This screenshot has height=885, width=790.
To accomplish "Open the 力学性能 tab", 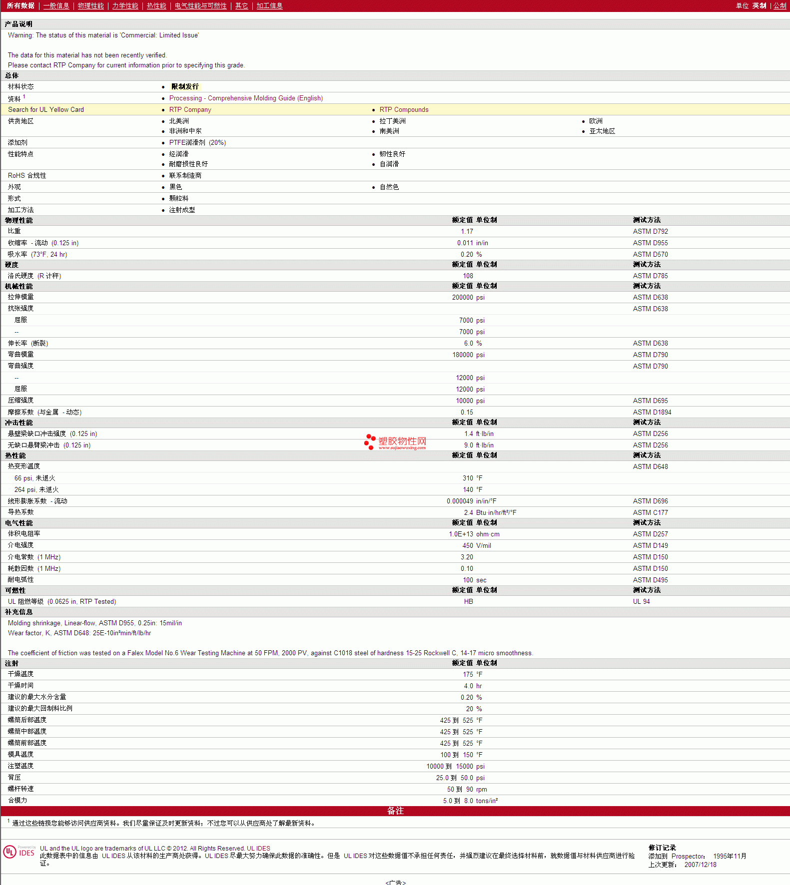I will point(125,5).
